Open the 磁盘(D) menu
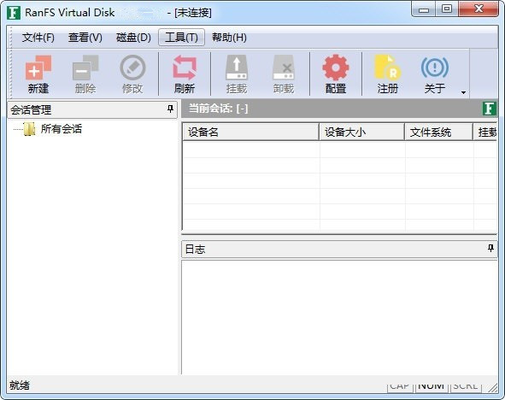 pos(133,38)
